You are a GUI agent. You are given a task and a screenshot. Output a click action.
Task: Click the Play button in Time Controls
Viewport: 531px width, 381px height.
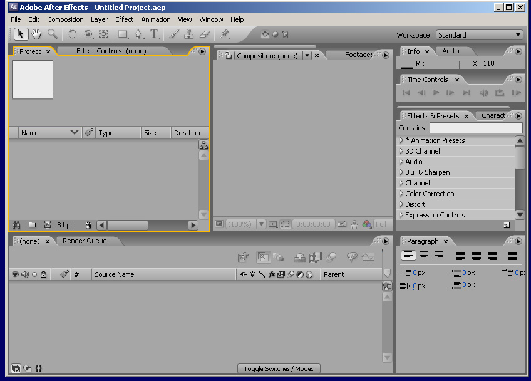coord(435,93)
